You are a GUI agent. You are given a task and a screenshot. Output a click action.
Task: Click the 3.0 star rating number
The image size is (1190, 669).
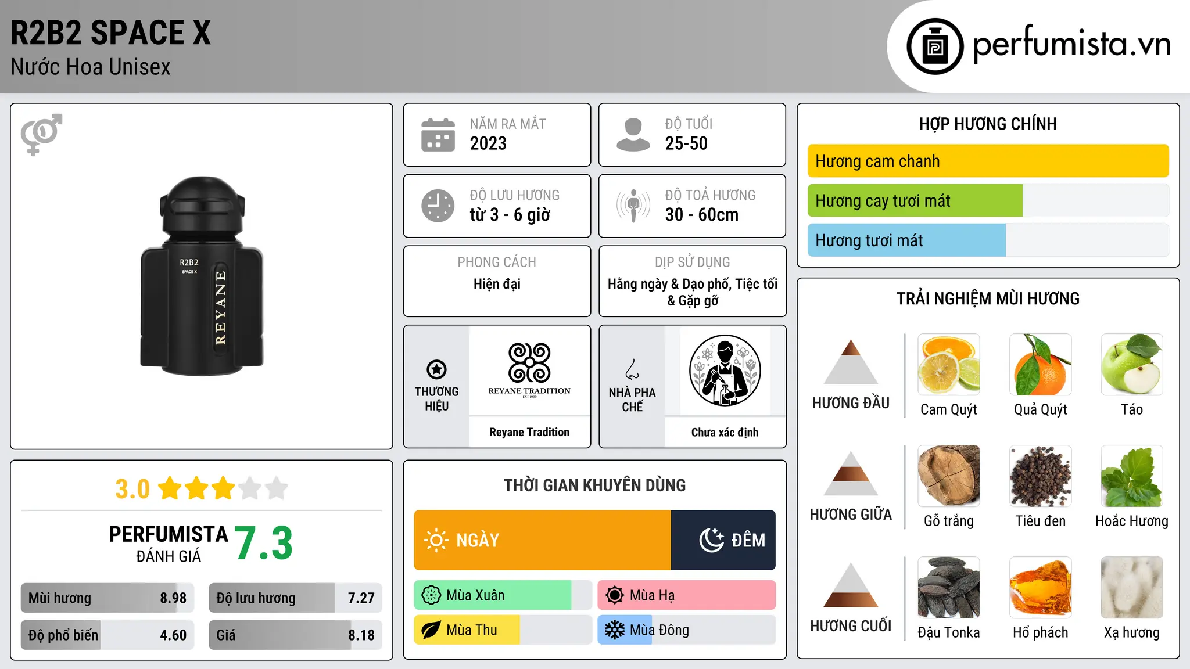tap(132, 489)
